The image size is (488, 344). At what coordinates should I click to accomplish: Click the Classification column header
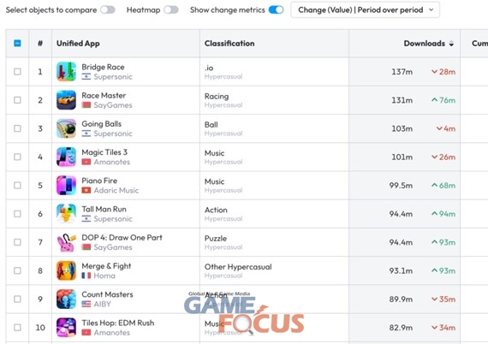point(229,44)
